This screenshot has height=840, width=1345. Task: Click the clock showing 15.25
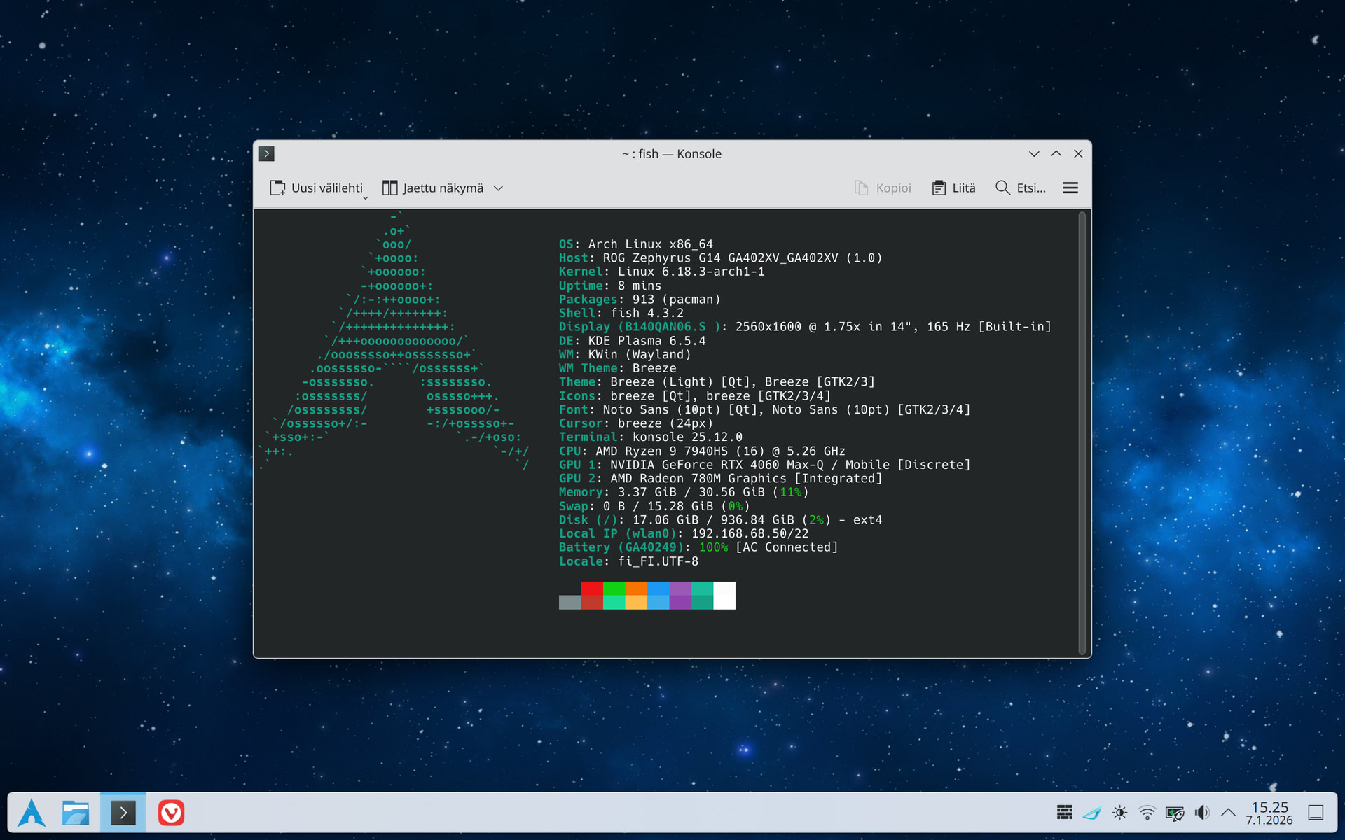(x=1269, y=813)
